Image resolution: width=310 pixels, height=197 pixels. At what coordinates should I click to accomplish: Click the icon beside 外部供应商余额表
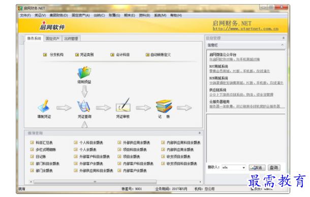tap(119, 143)
